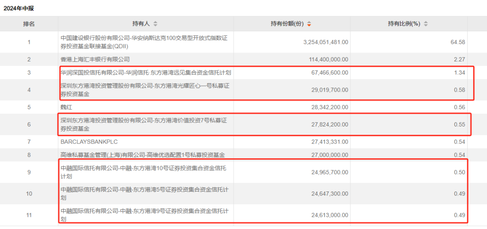Click the 持有份额(份) header label

coord(287,23)
